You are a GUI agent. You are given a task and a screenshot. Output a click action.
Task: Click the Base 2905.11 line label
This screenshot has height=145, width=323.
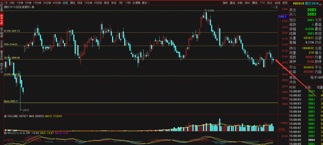pos(11,101)
